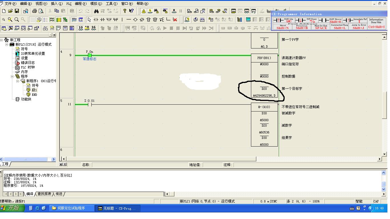Switch to the 查找报表 output tab
This screenshot has height=219, width=390.
point(44,194)
